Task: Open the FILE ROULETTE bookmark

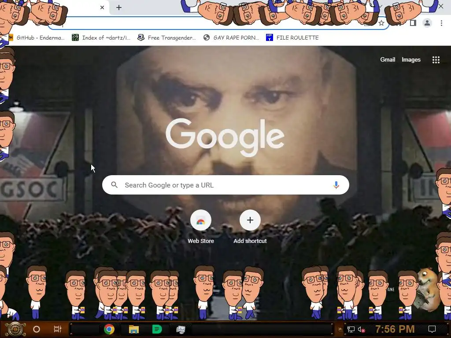Action: click(292, 38)
